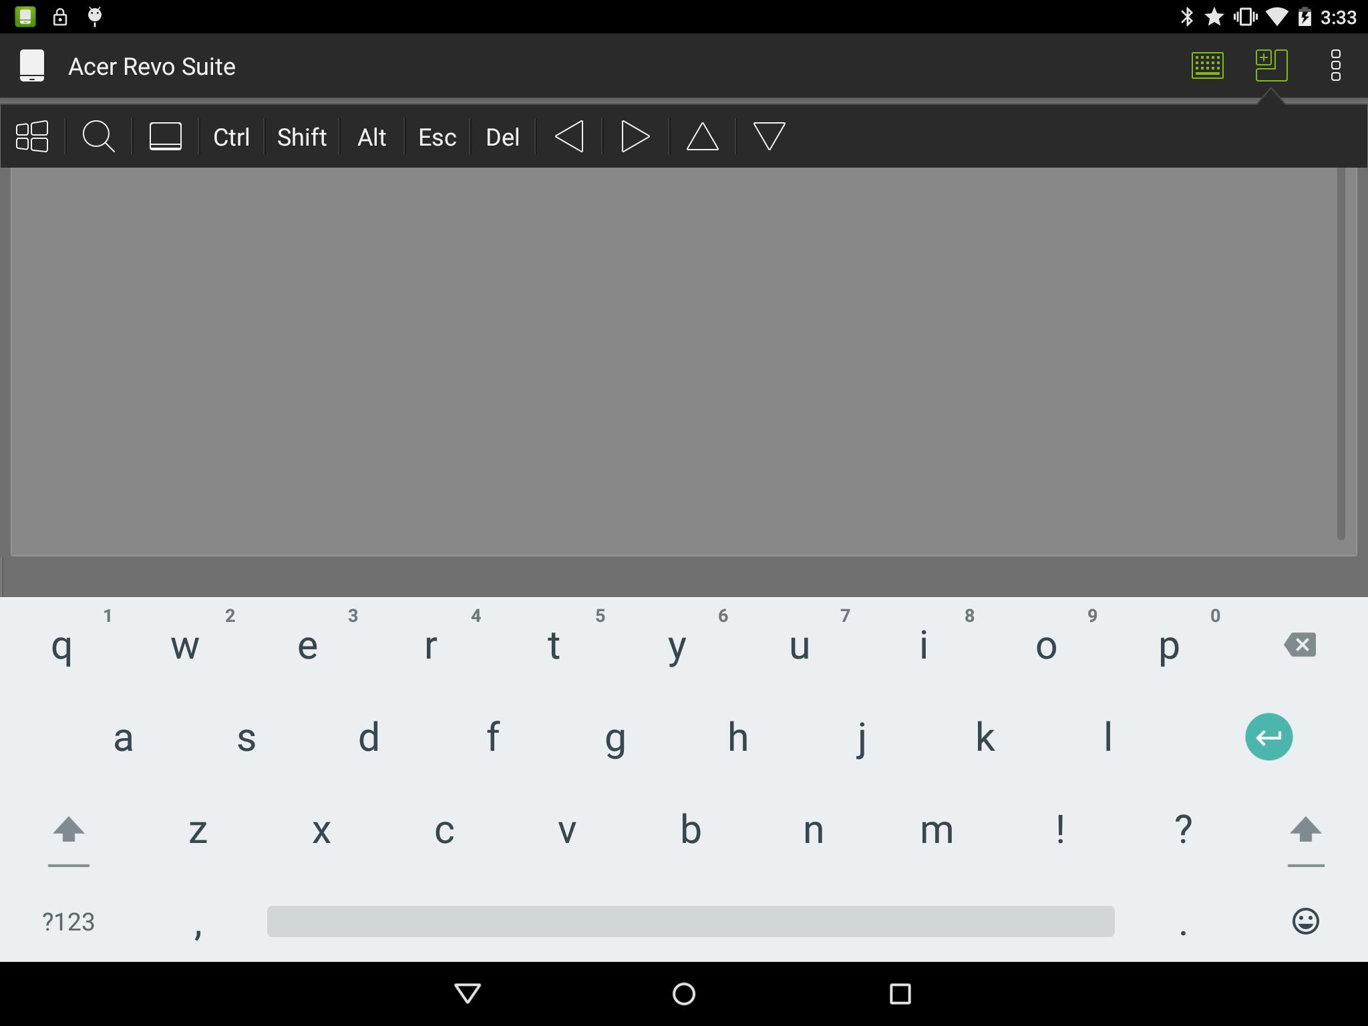Tap the search magnifier icon
Image resolution: width=1368 pixels, height=1026 pixels.
pos(98,136)
